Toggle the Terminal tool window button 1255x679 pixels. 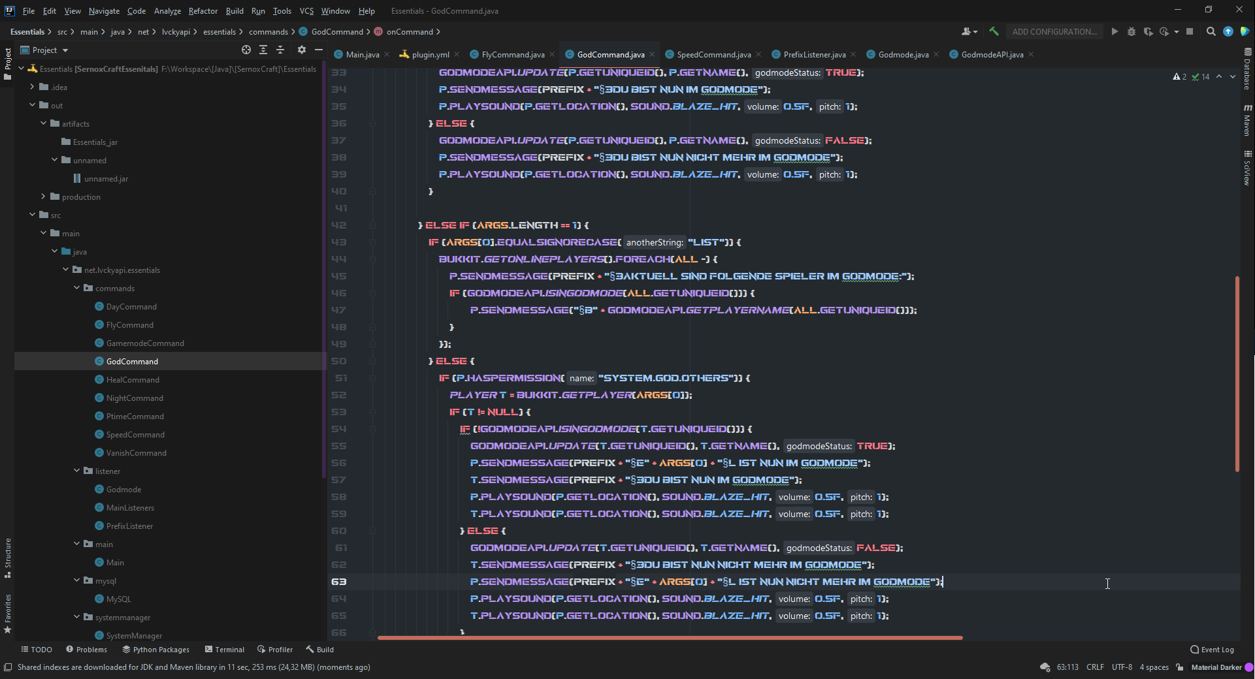pos(225,650)
